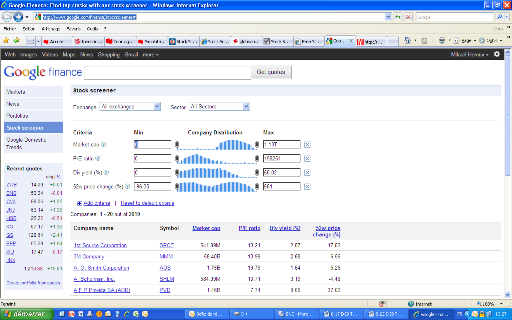Click the RSS feeds icon
Viewport: 512px width, 320px height.
tap(424, 40)
